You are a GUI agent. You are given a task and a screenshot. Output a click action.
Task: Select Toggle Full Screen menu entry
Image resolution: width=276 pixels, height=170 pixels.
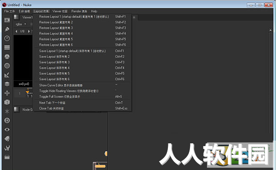click(82, 96)
